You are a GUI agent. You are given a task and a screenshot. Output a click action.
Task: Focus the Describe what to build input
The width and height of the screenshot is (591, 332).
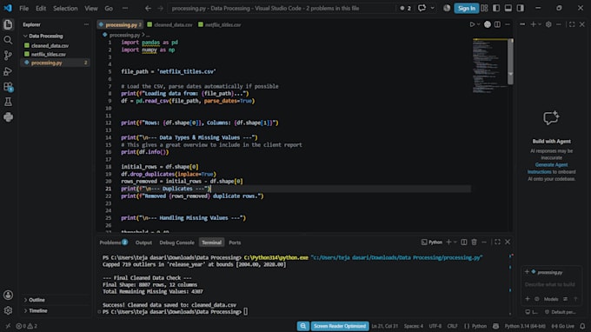550,284
